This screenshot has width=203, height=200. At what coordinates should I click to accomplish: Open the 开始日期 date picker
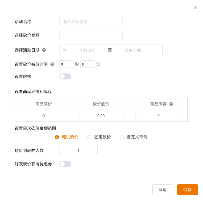tap(87, 50)
